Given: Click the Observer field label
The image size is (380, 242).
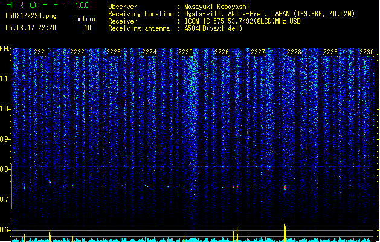Looking at the screenshot, I should coord(123,7).
